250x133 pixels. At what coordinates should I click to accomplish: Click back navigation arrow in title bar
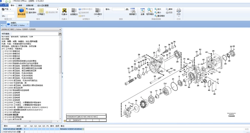tap(6, 1)
